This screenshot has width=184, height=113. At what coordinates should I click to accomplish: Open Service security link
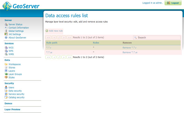click(x=17, y=94)
